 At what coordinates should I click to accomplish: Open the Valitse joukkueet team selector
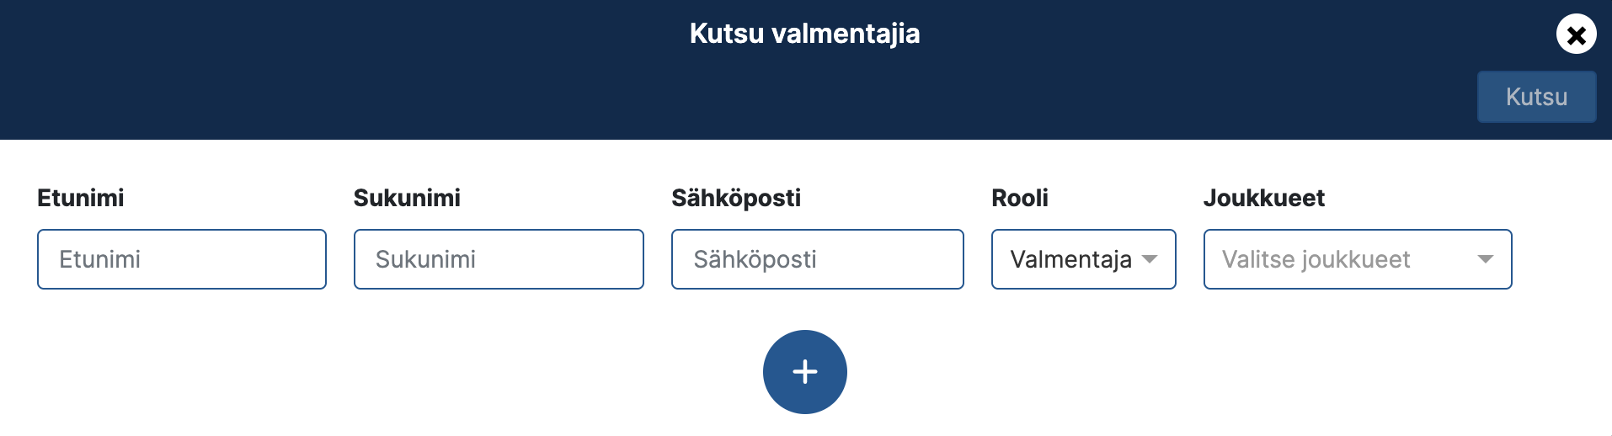[x=1358, y=259]
